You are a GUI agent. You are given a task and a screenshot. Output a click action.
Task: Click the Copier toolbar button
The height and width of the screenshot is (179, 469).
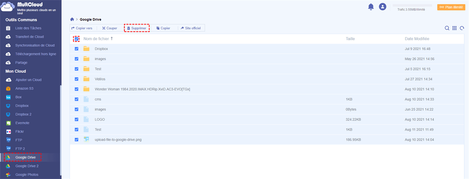point(163,28)
